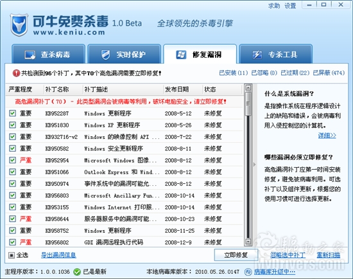Go to the 专杀工具 tab
This screenshot has width=353, height=279.
pos(276,54)
